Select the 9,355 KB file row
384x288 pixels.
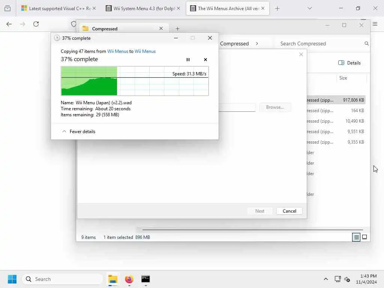[336, 142]
